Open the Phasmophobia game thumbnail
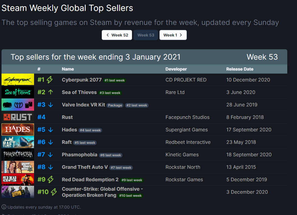 (18, 154)
